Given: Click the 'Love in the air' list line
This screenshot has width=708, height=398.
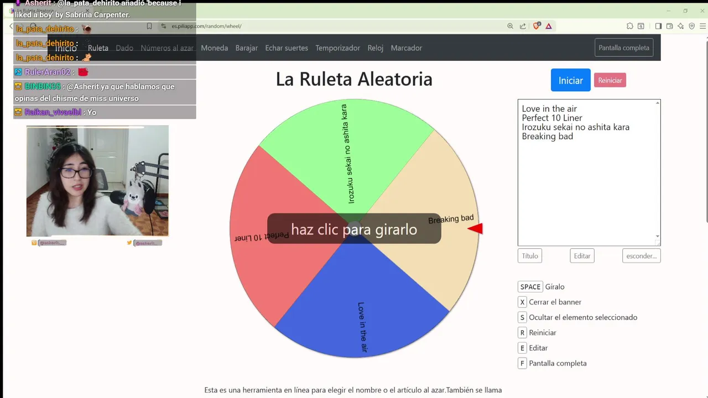Looking at the screenshot, I should (x=549, y=108).
